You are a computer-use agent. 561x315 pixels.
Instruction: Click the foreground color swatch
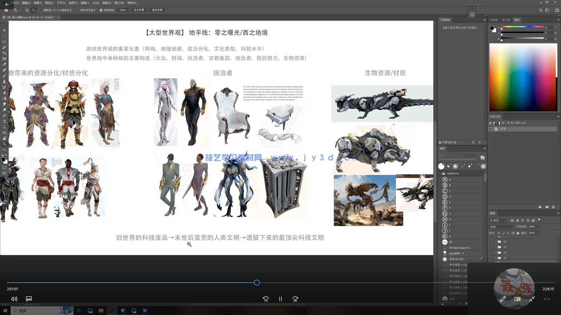(x=4, y=160)
